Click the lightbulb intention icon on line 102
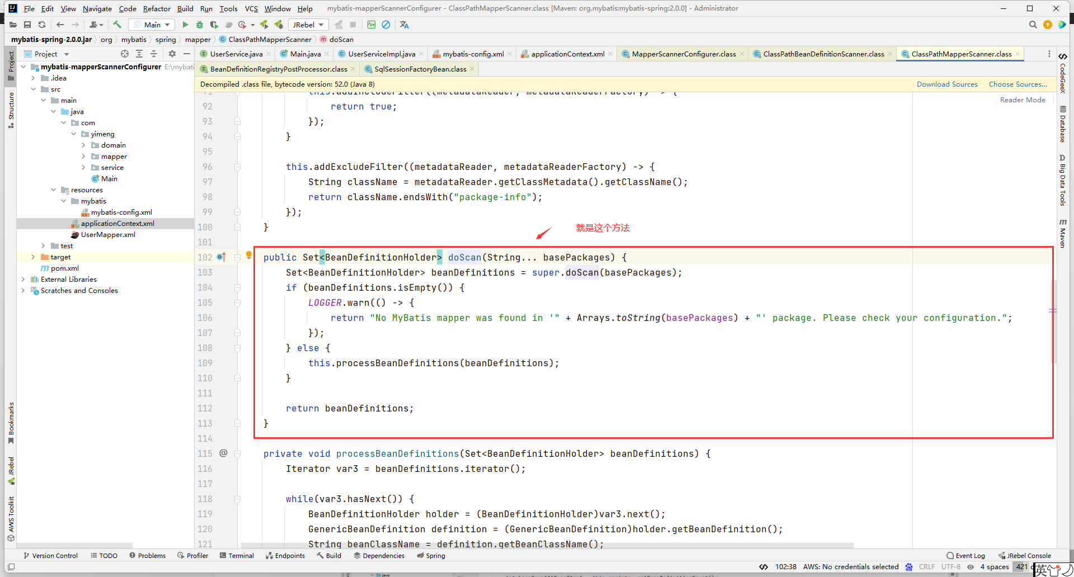Screen dimensions: 1074x577 point(249,255)
